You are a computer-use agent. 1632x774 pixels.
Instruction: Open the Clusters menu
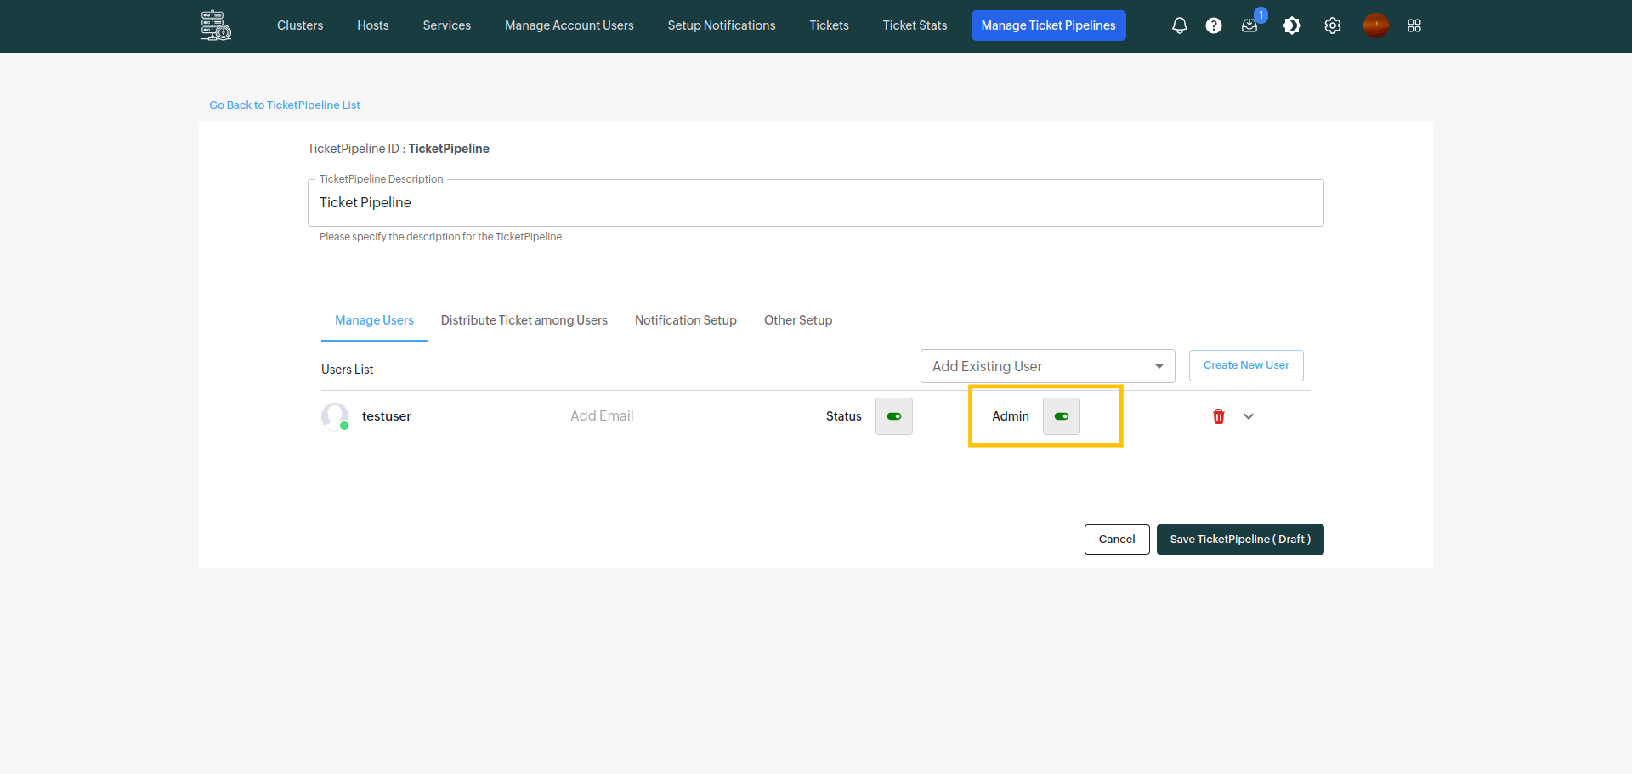tap(300, 25)
